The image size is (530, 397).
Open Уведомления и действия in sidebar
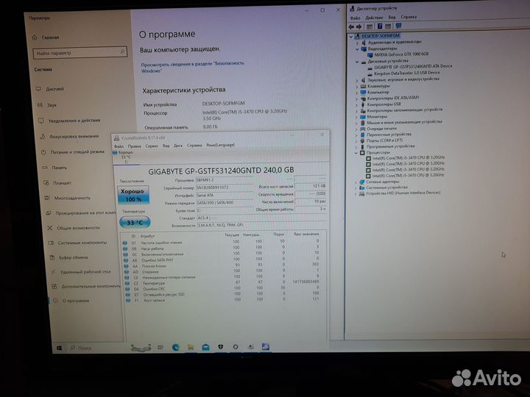(x=69, y=121)
